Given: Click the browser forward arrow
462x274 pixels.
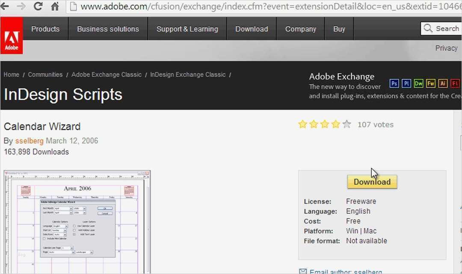Looking at the screenshot, I should point(21,6).
